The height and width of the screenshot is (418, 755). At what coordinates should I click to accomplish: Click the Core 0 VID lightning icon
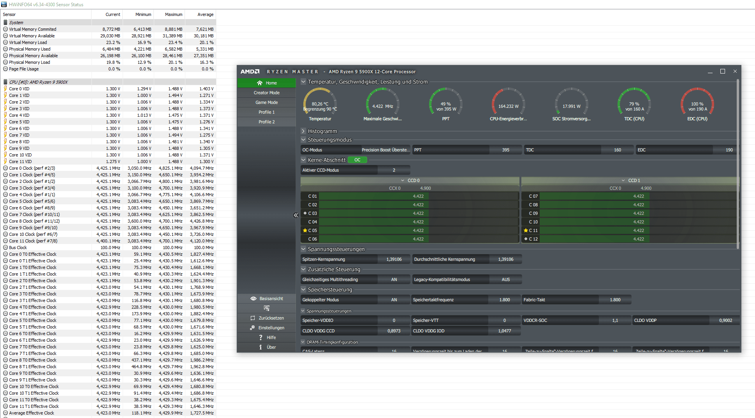click(x=5, y=89)
